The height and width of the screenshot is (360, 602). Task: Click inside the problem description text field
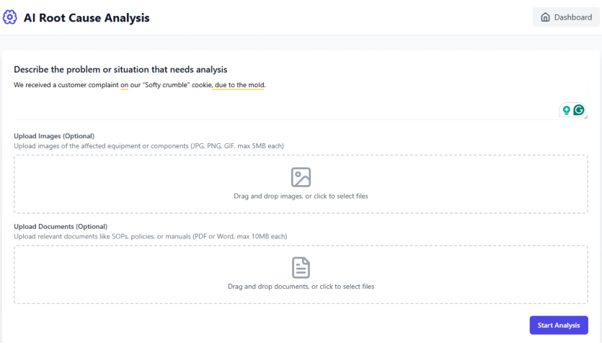coord(301,99)
